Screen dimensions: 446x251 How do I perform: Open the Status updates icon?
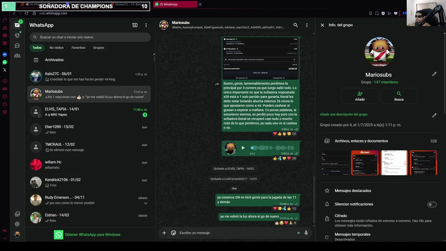(x=17, y=35)
